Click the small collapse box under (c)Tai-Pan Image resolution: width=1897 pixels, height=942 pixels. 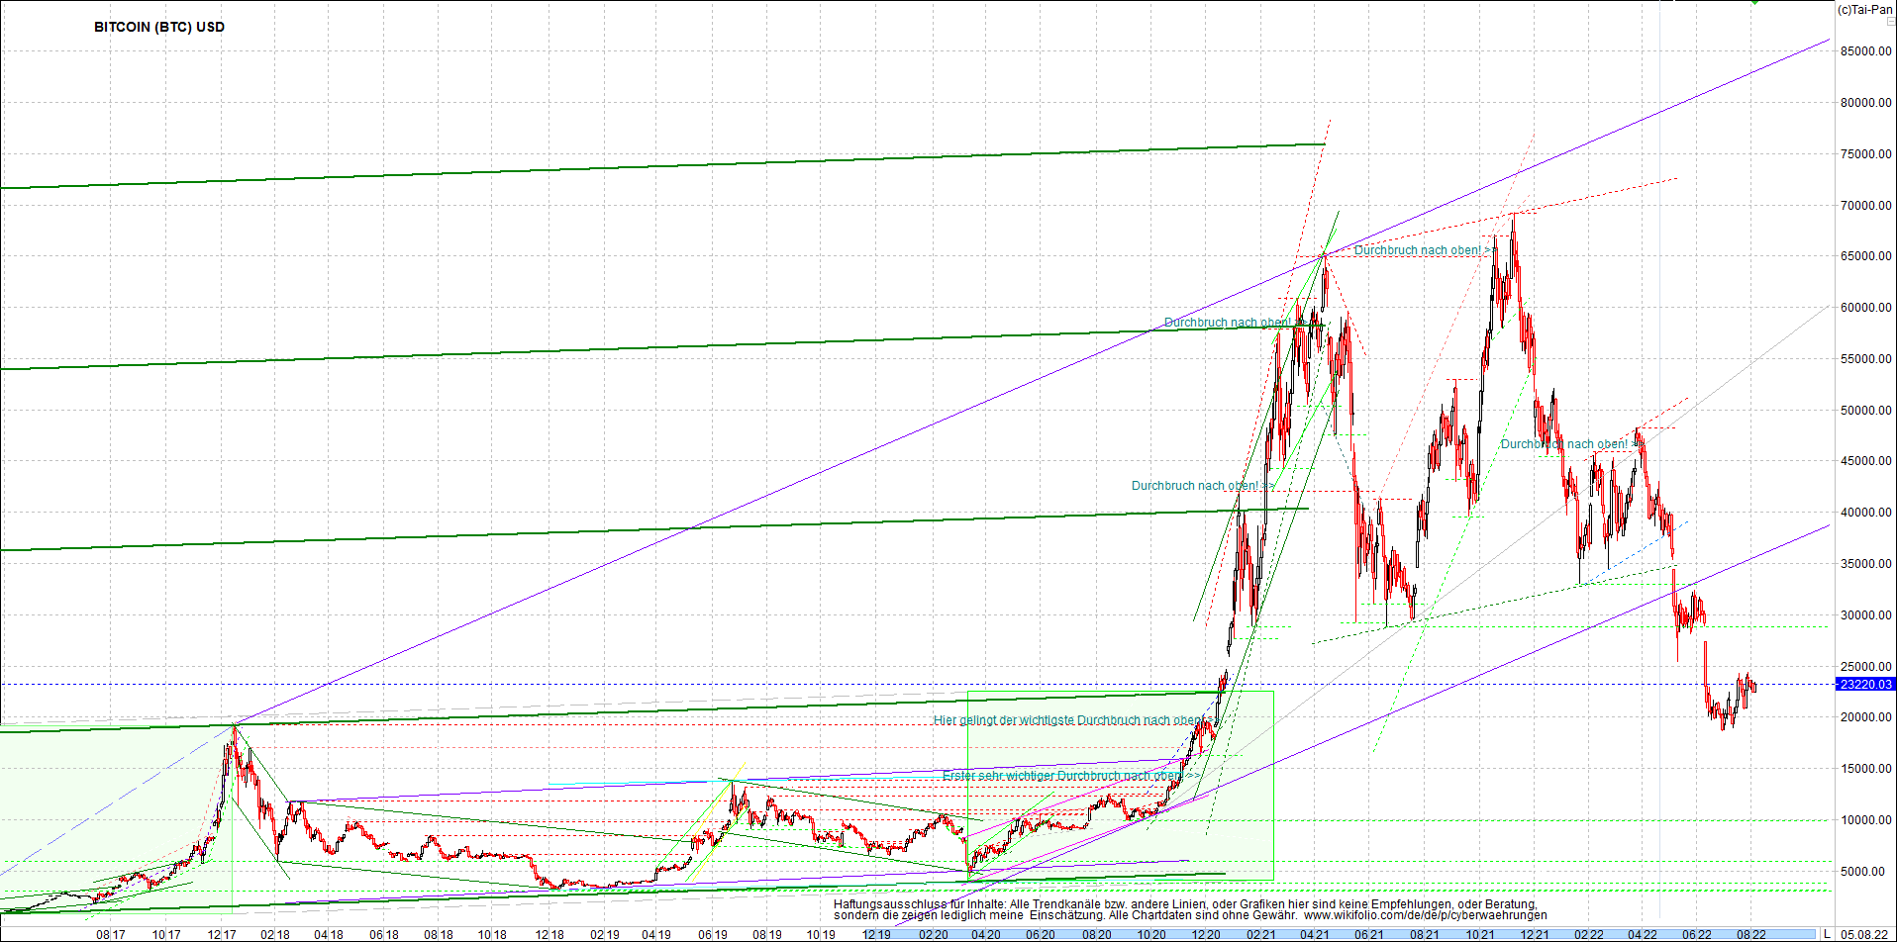pyautogui.click(x=1890, y=21)
